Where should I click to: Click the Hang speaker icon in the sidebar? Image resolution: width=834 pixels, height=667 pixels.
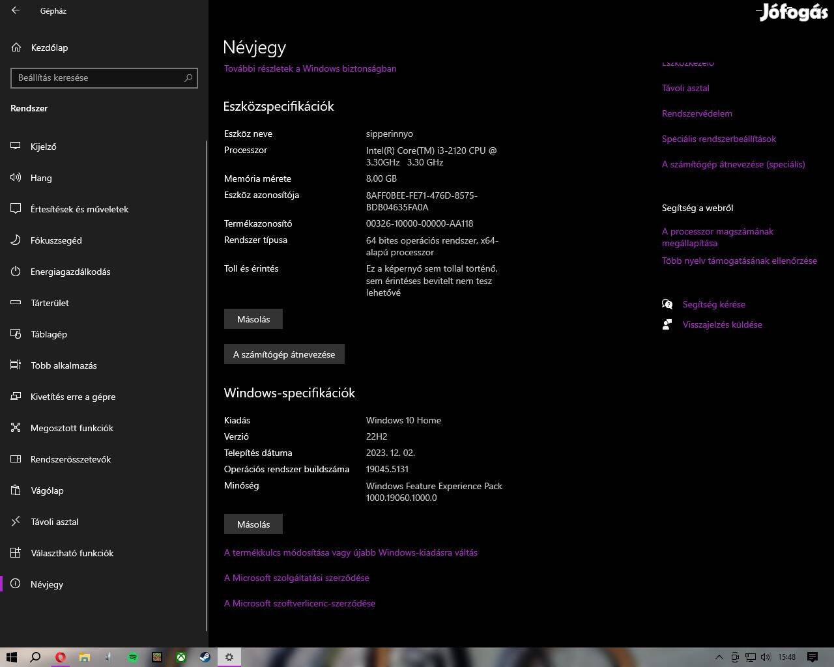(x=16, y=178)
